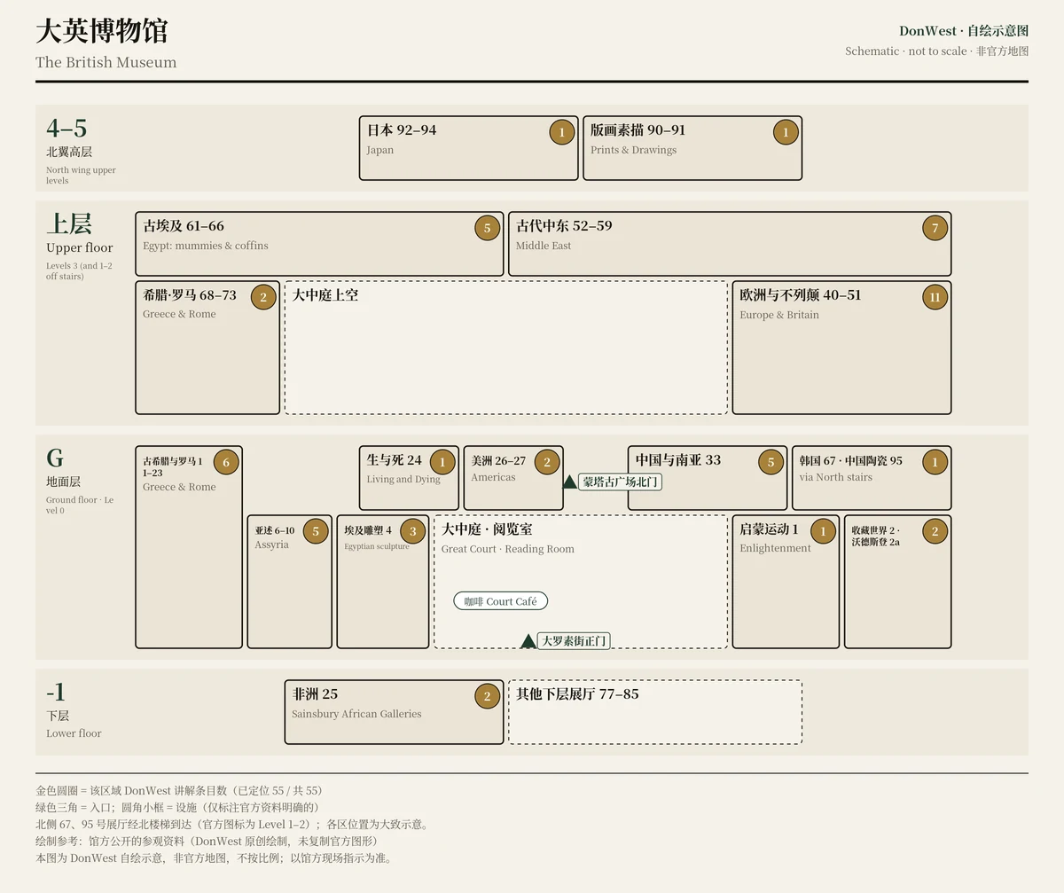Open the 亚述 6–10 gallery box
Image resolution: width=1064 pixels, height=893 pixels.
(290, 582)
